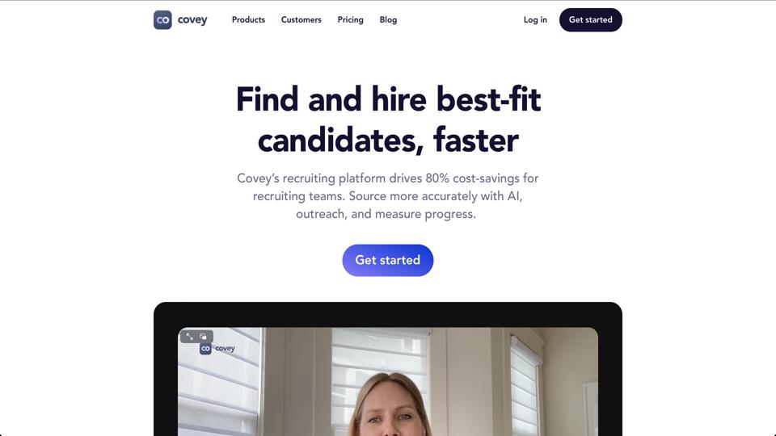Click the purple Get started hero button
Image resolution: width=776 pixels, height=436 pixels.
387,260
